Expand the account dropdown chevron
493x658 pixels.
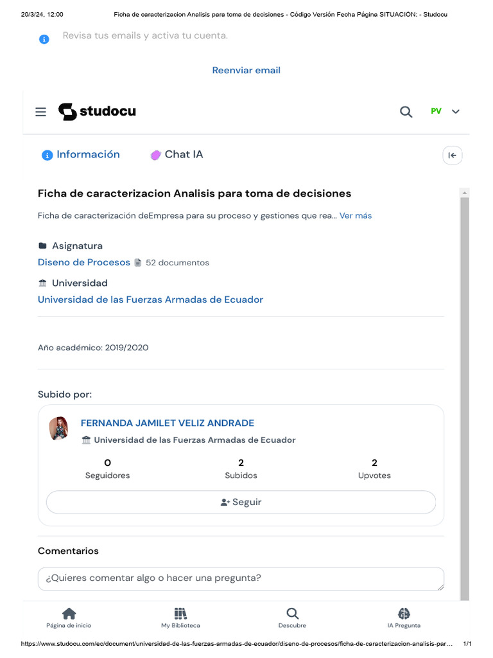pos(456,112)
